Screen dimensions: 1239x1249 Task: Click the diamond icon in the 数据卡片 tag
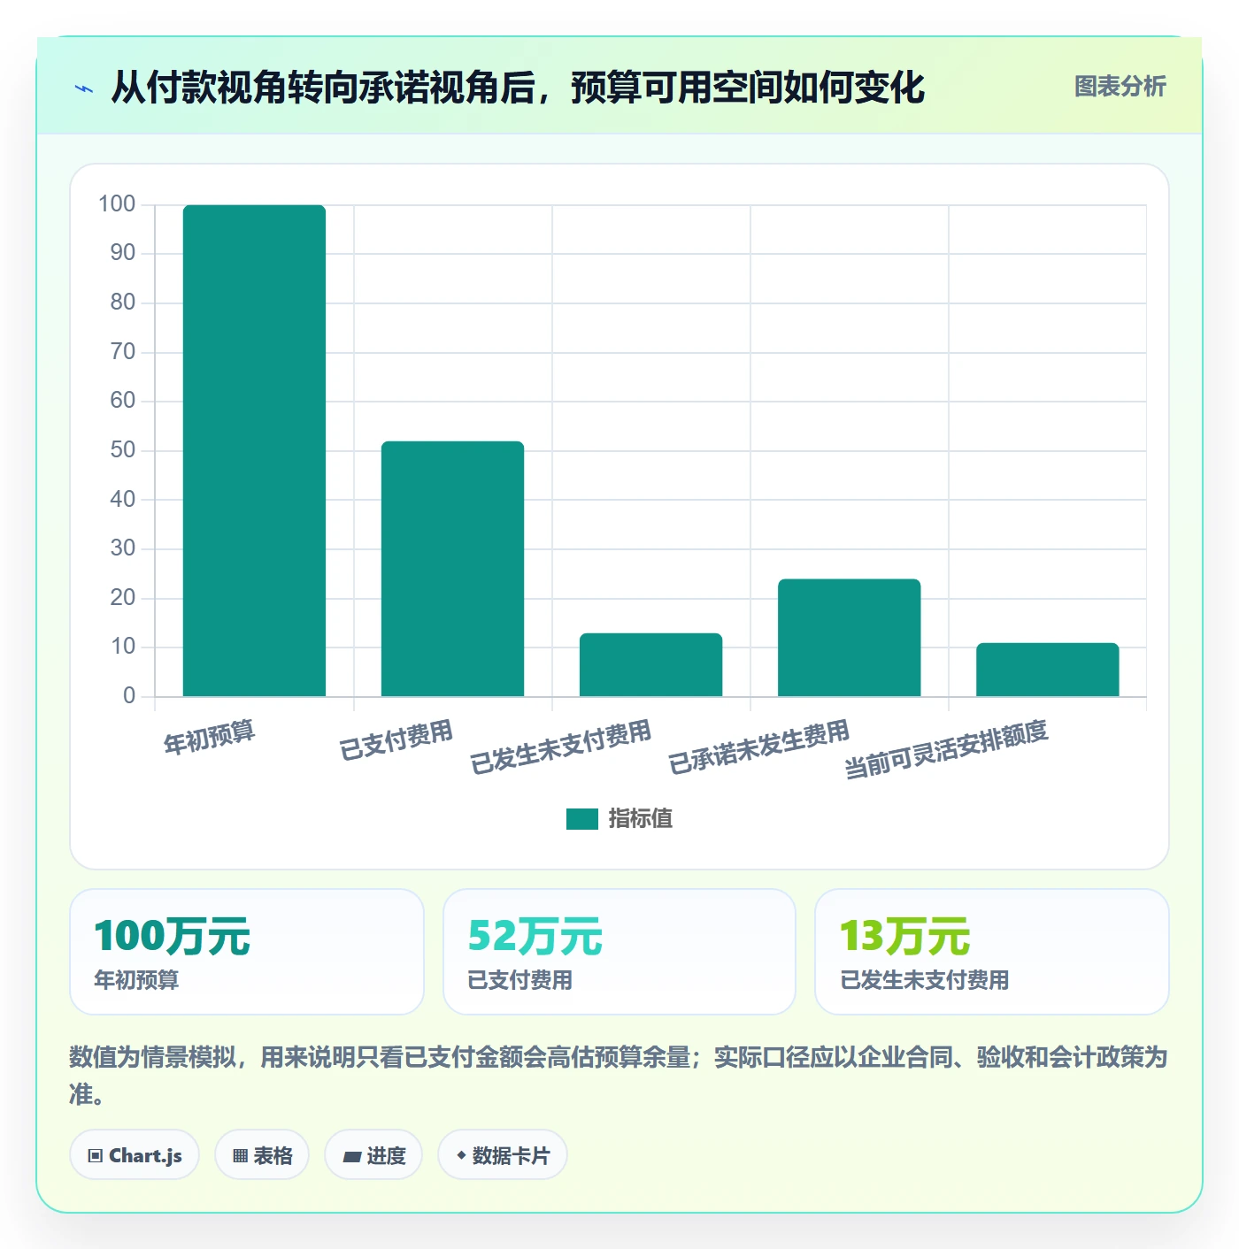point(461,1155)
